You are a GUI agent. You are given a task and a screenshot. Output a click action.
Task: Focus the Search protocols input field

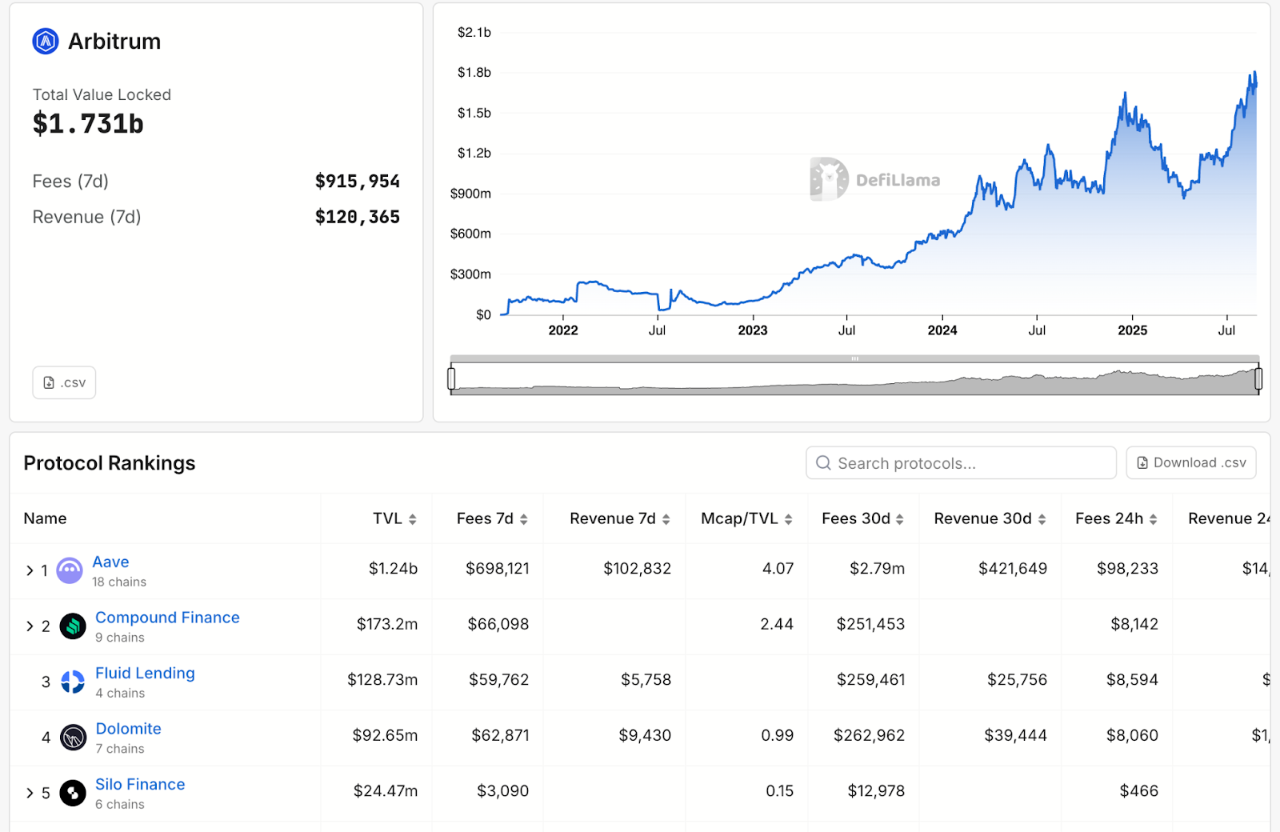coord(968,463)
